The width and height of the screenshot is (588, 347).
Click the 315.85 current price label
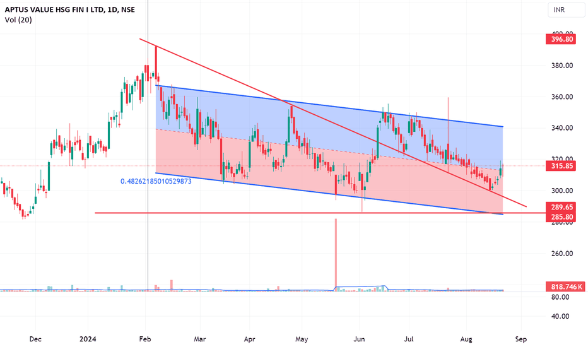(x=561, y=166)
